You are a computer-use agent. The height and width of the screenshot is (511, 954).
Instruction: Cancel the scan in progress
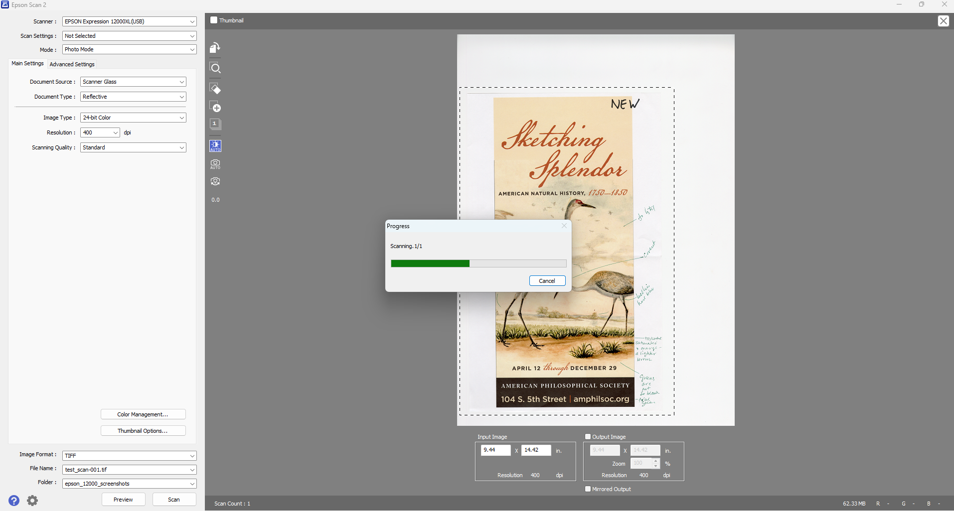point(547,281)
